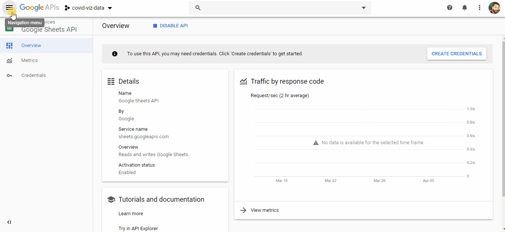Open the View metrics link

point(265,210)
